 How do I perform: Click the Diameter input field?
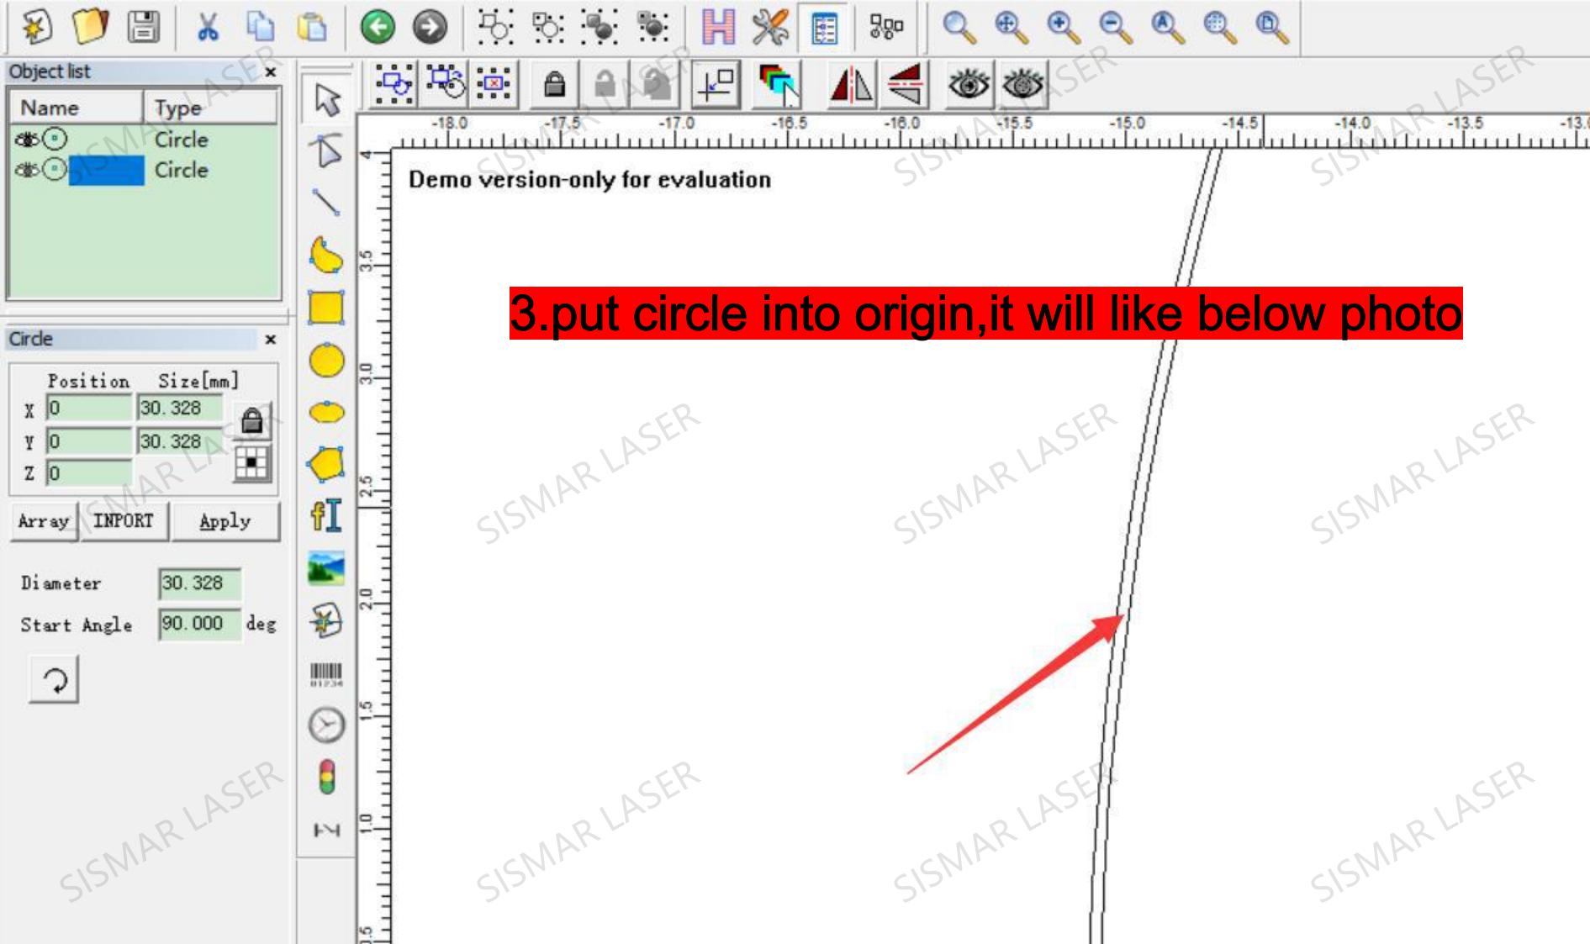(200, 583)
